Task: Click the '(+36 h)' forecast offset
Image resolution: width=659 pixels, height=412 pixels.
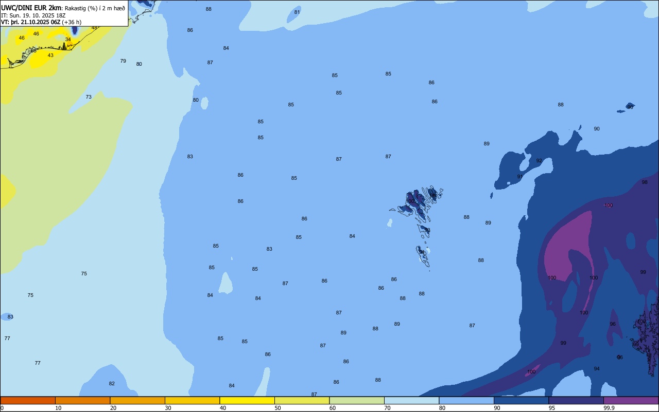Action: pyautogui.click(x=72, y=22)
